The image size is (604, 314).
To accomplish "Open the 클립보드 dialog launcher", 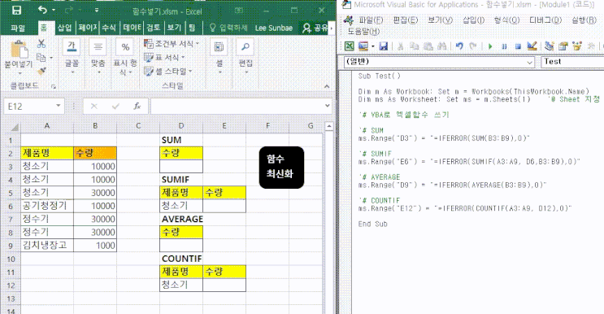I will point(54,87).
